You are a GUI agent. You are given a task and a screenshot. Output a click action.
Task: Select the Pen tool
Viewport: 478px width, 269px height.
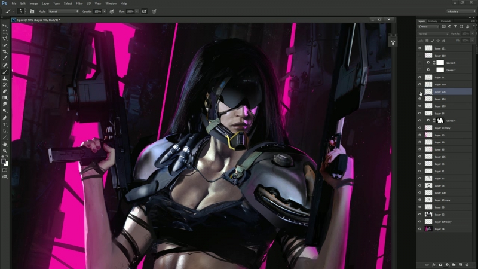pyautogui.click(x=5, y=118)
